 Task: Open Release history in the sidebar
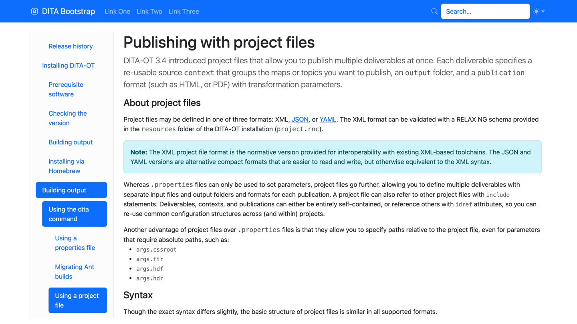[71, 46]
